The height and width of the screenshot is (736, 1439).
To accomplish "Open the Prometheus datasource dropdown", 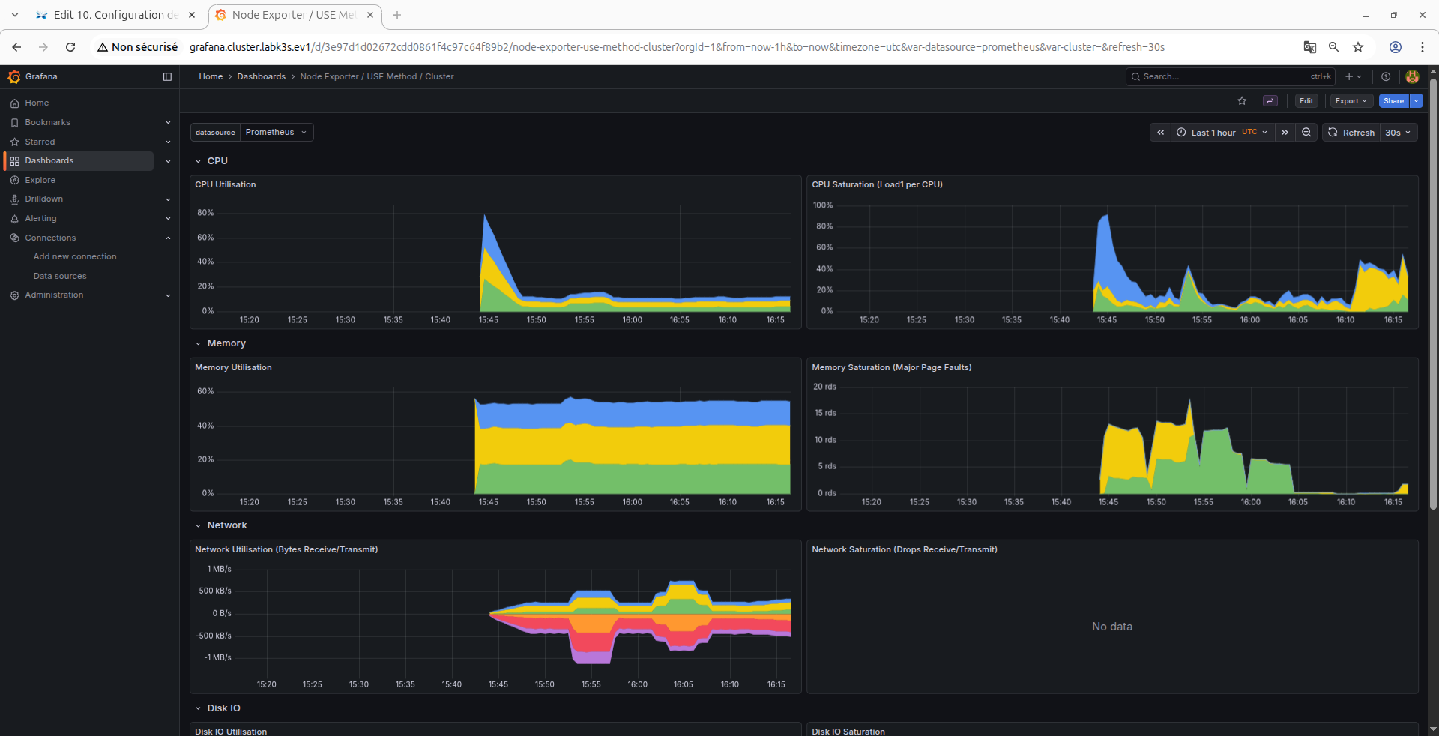I will (276, 133).
